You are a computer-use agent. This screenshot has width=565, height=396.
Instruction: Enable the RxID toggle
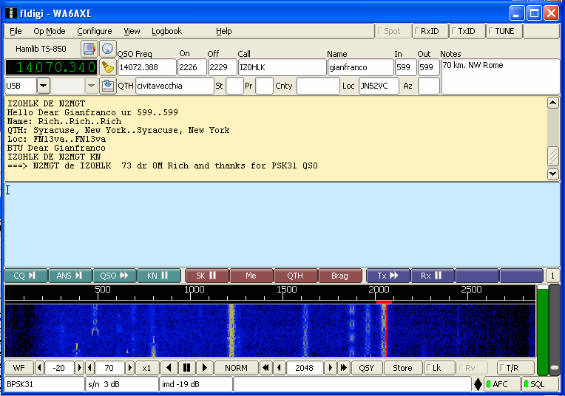pos(430,31)
